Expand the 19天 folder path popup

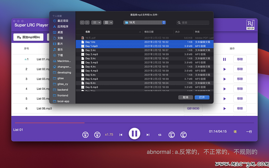145,23
